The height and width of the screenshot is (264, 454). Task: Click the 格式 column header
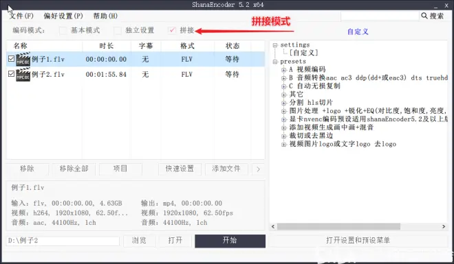point(188,46)
